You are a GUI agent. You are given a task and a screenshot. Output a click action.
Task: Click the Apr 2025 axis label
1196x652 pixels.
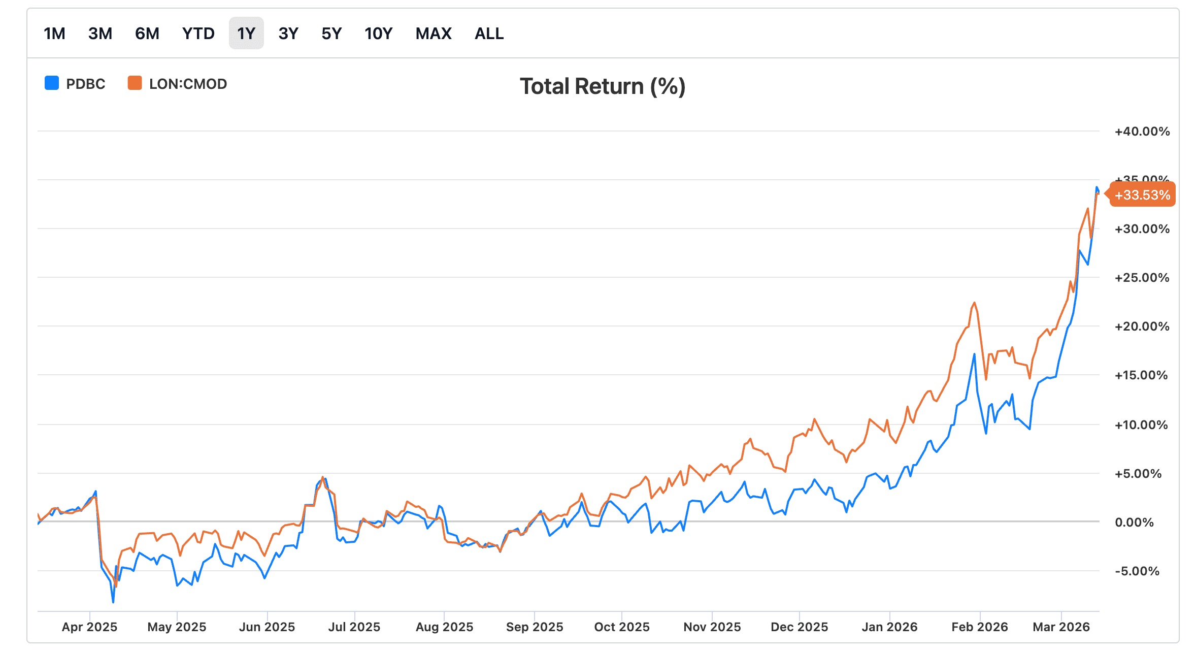pyautogui.click(x=89, y=627)
